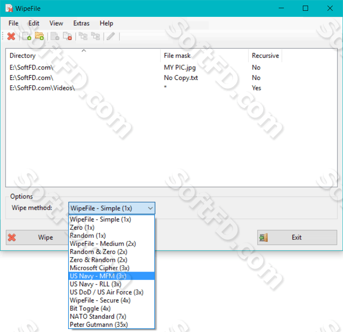343x332 pixels.
Task: Close the WipeFile window
Action: click(x=330, y=8)
